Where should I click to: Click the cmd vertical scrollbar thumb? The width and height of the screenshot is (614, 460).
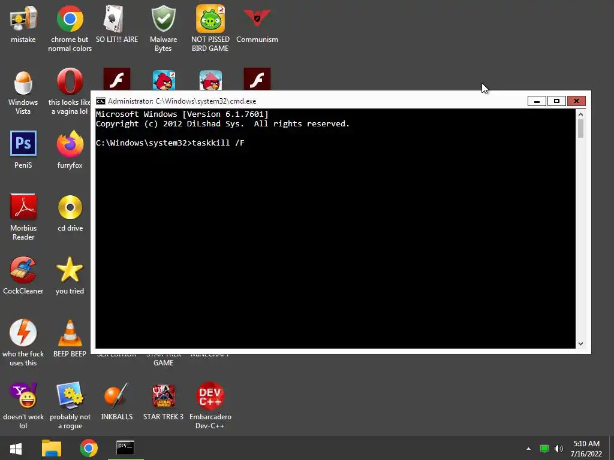tap(580, 129)
